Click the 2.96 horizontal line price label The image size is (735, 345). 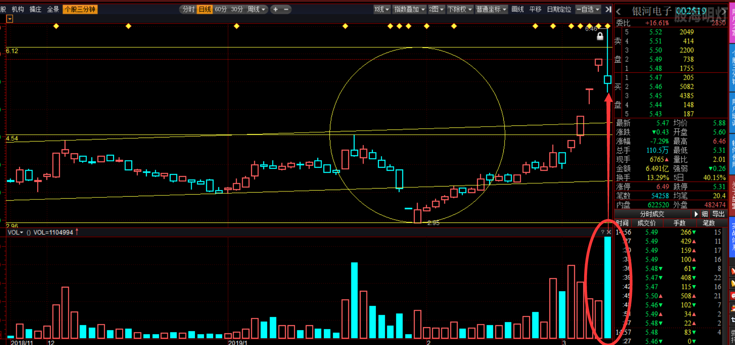[x=12, y=225]
